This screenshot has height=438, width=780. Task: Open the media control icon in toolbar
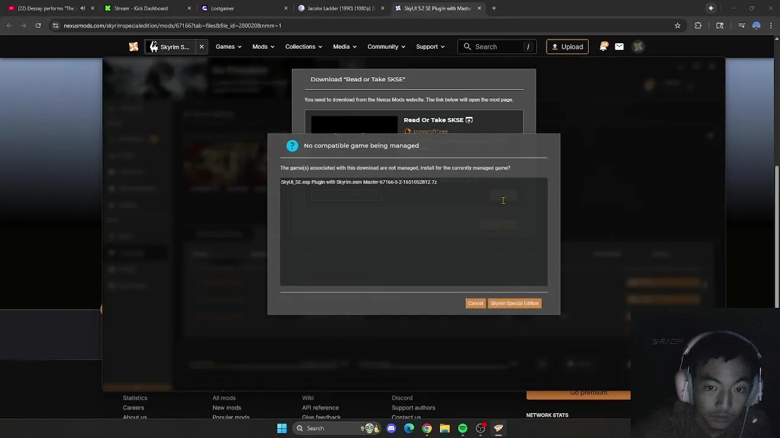(741, 26)
